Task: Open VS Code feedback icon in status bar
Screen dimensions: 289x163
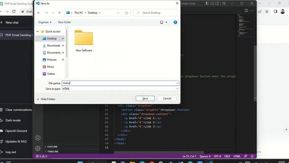Action: (x=246, y=156)
